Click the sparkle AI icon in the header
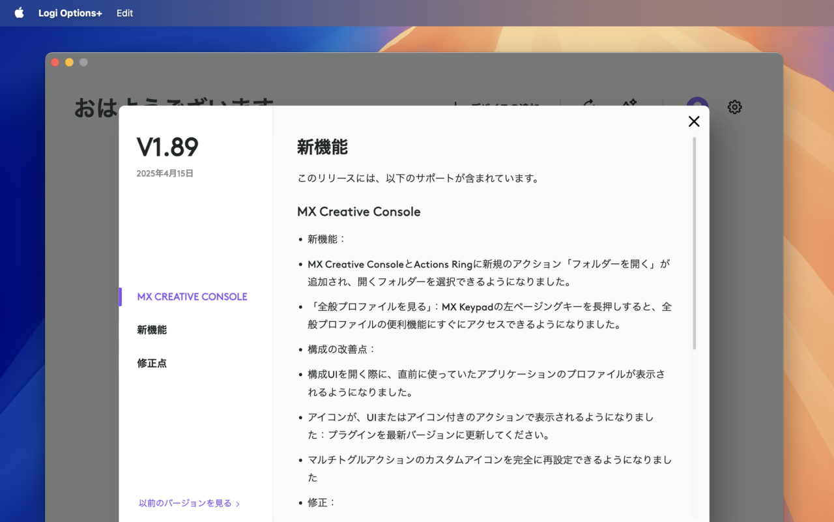 pyautogui.click(x=629, y=103)
